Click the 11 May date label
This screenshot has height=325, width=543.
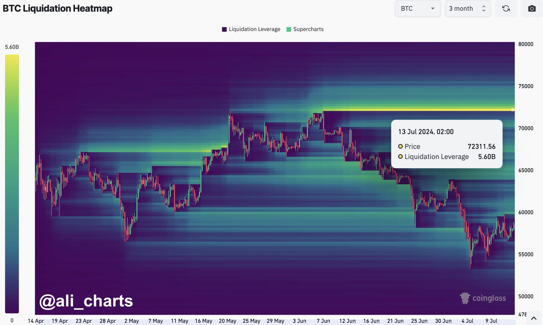click(x=180, y=321)
